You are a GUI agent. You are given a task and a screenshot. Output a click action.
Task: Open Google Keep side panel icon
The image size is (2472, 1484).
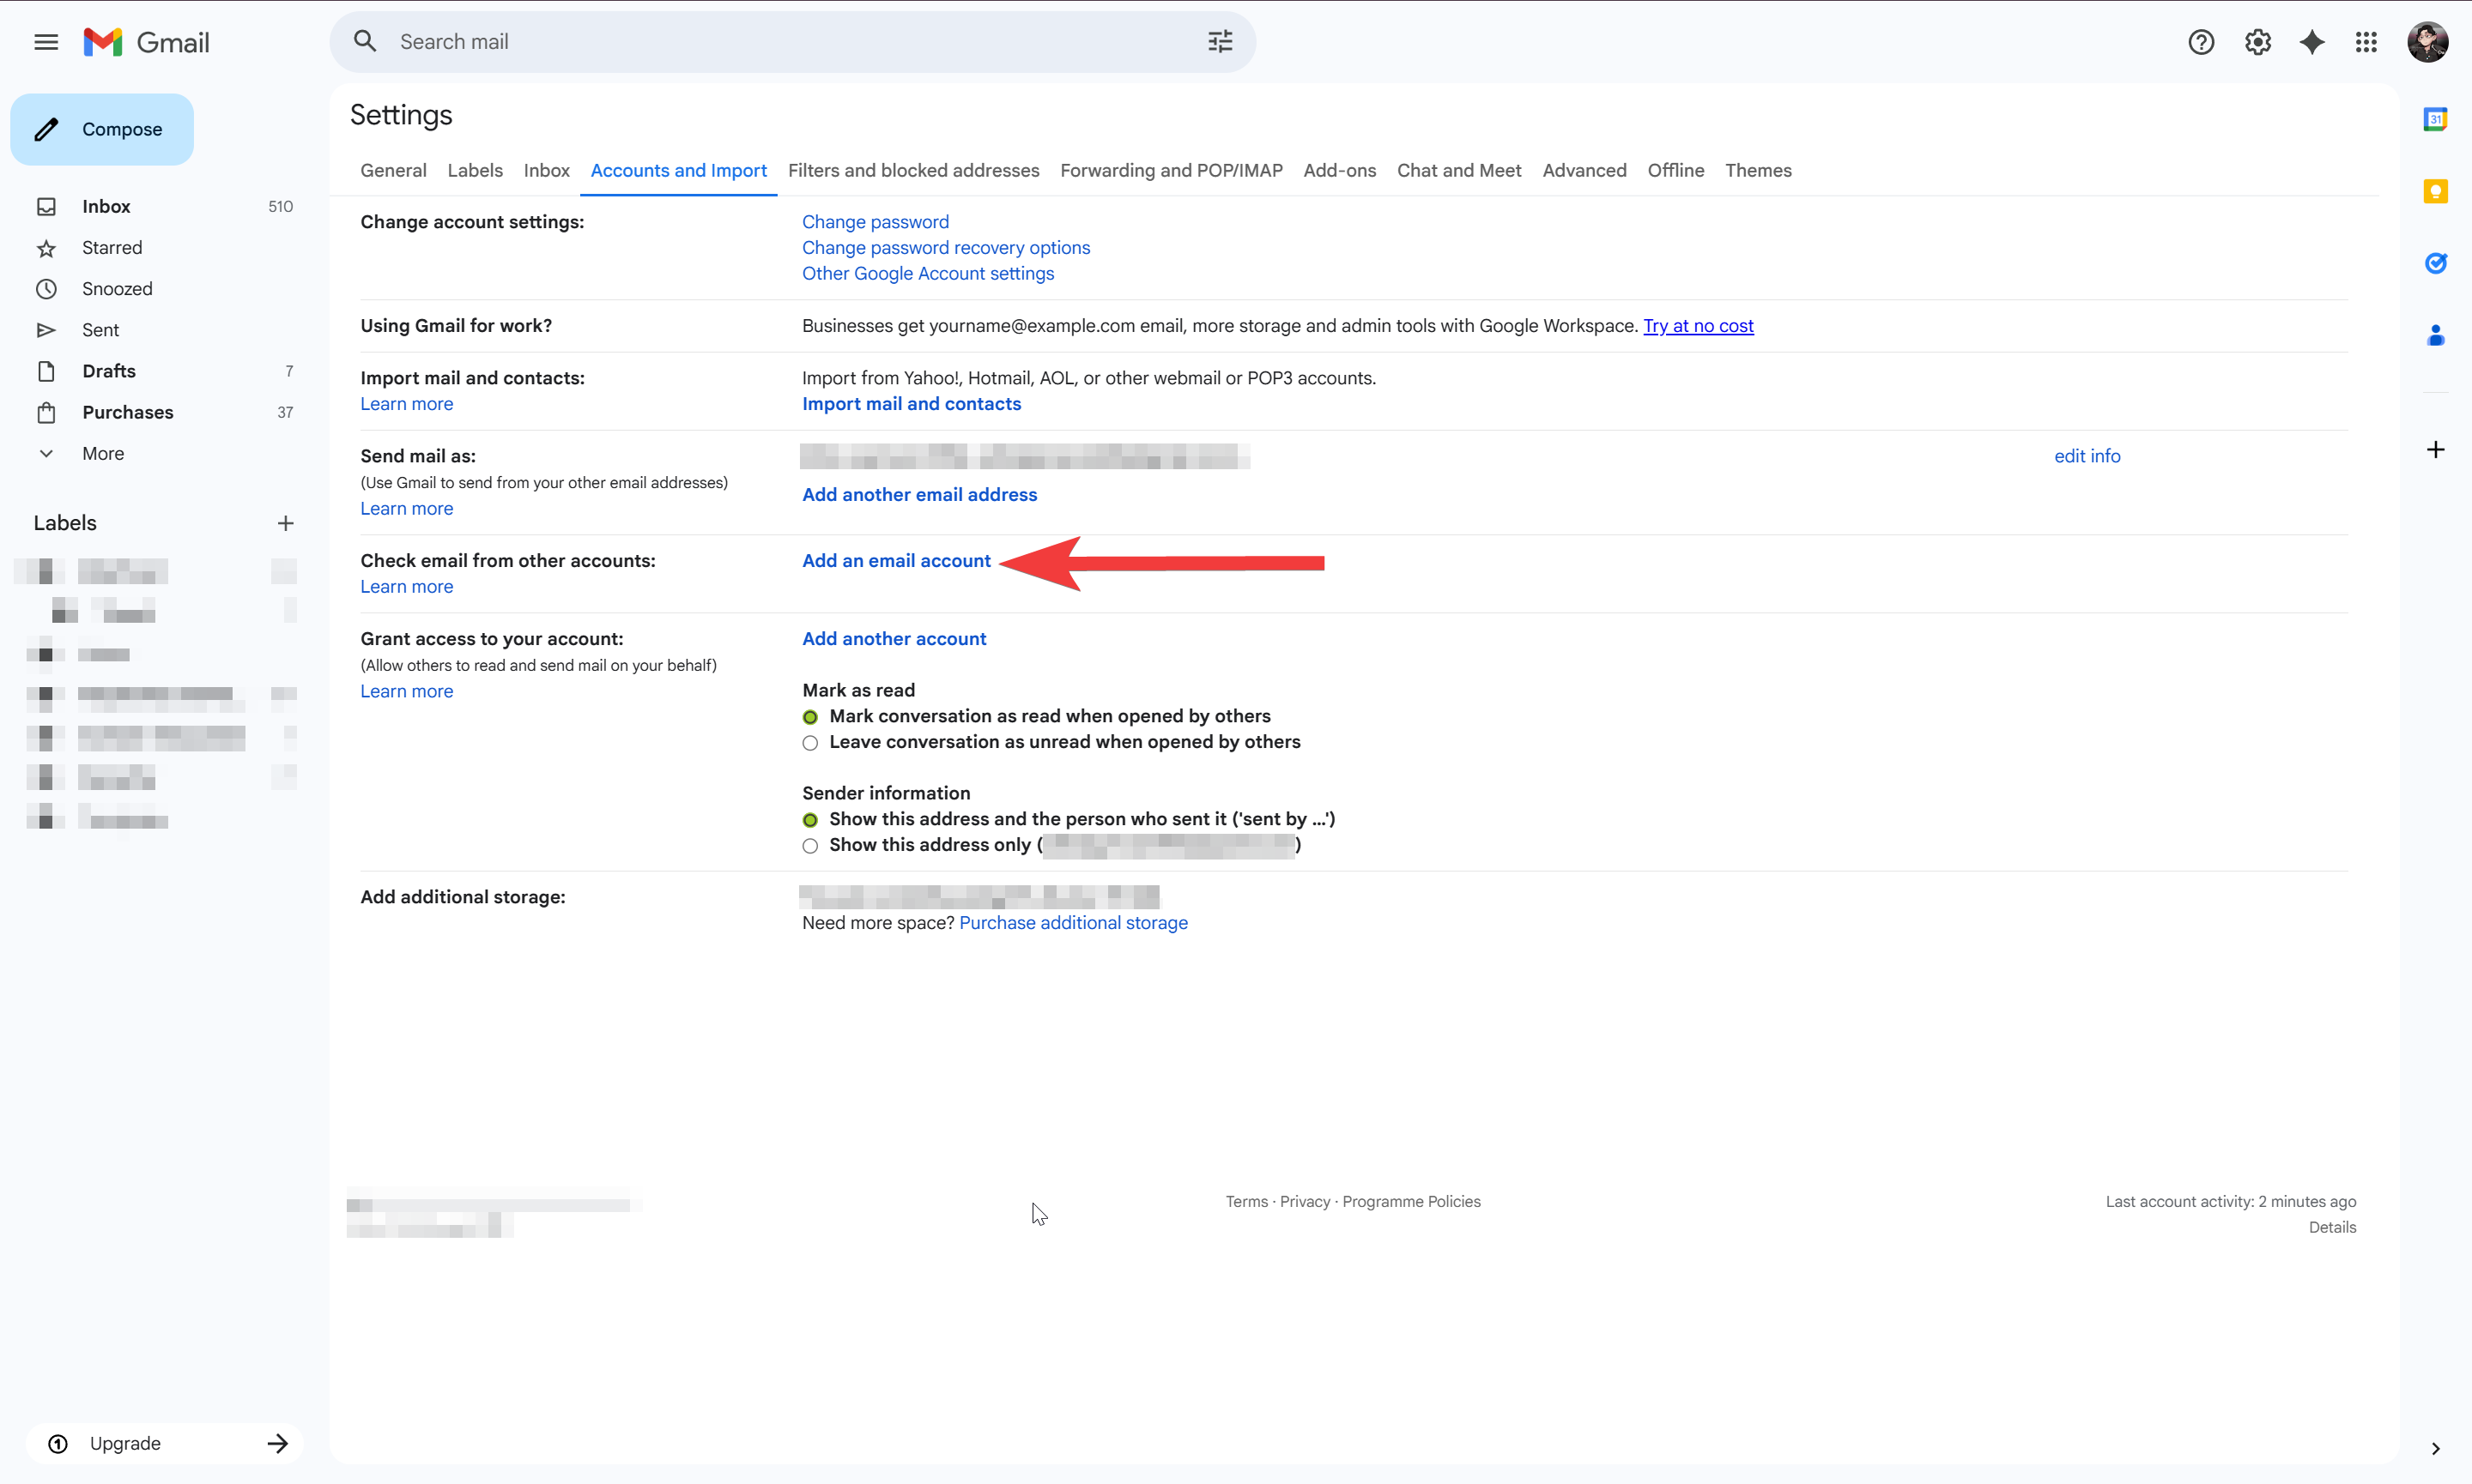(2435, 191)
